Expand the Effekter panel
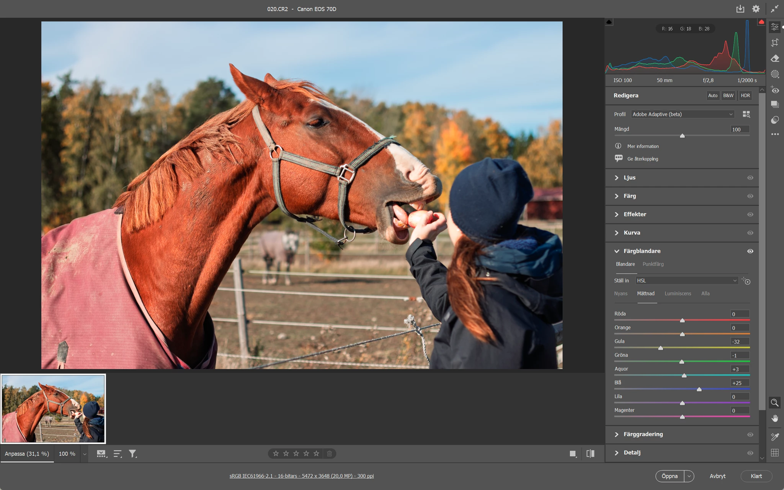784x490 pixels. 635,214
